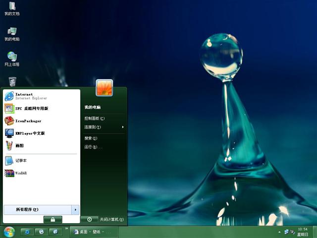
Task: Launch Internet Explorer from the Start menu
Action: click(24, 96)
